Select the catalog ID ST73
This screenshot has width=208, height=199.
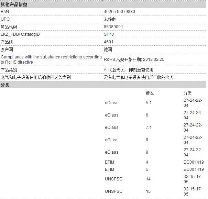[109, 34]
